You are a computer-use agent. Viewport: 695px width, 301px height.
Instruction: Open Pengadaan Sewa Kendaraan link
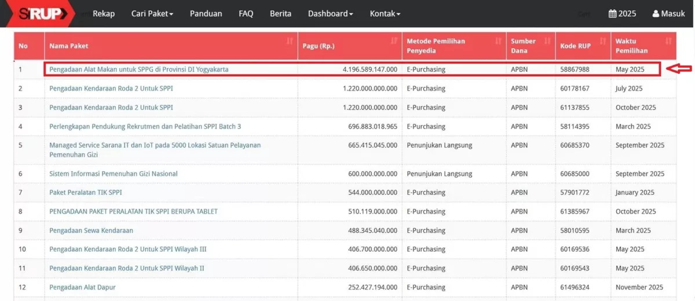coord(92,231)
